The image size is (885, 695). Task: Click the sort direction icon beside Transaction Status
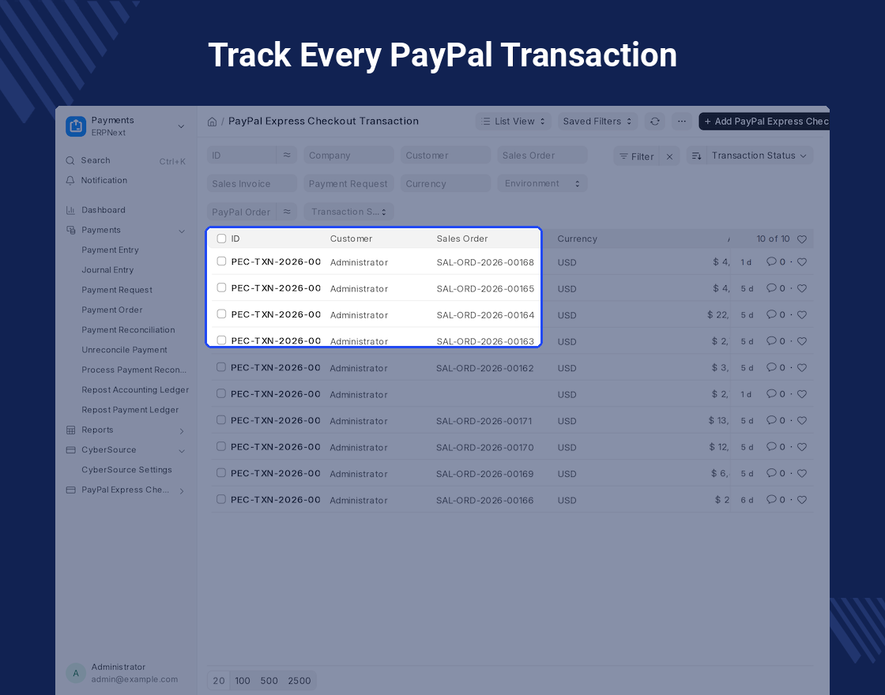(696, 156)
